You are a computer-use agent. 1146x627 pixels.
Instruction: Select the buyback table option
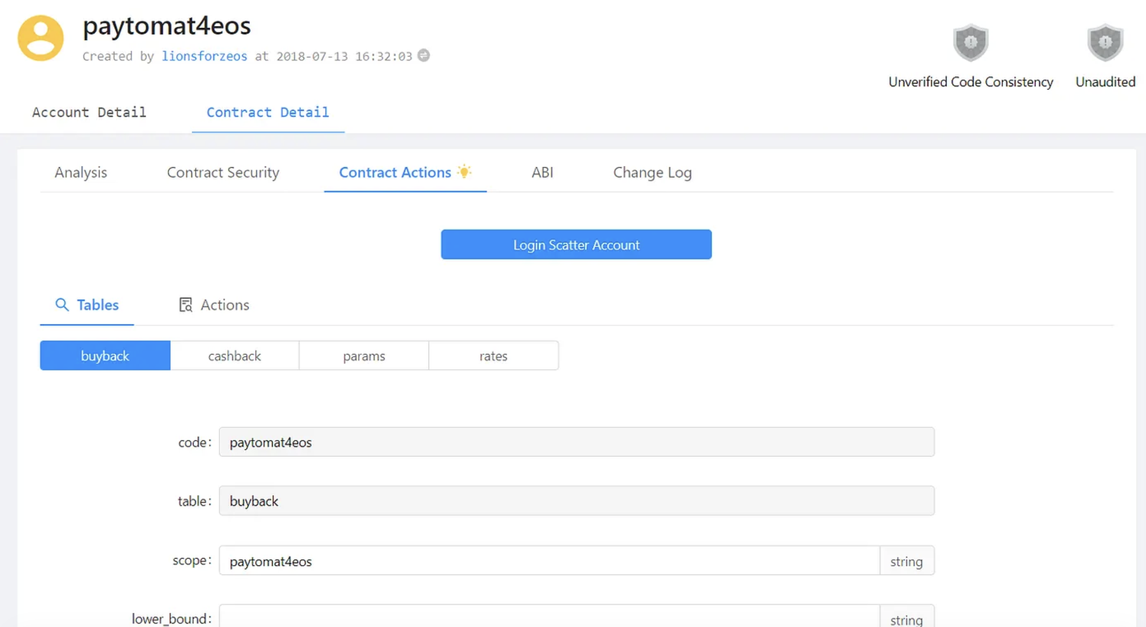pos(105,355)
